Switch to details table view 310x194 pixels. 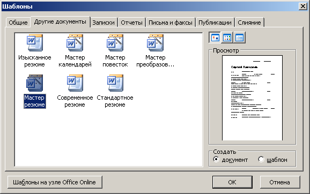pyautogui.click(x=239, y=38)
